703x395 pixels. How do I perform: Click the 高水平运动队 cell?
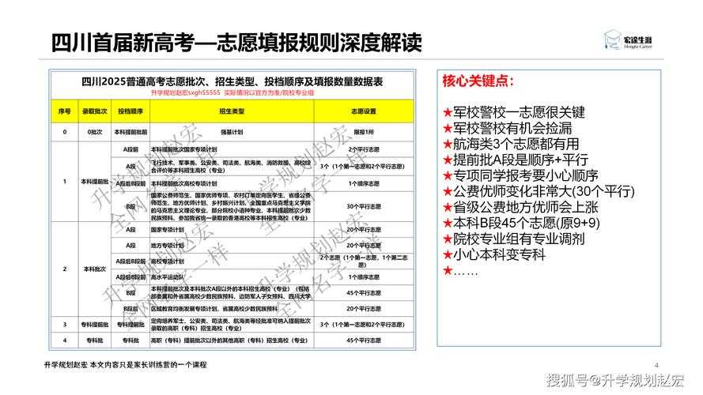point(232,277)
